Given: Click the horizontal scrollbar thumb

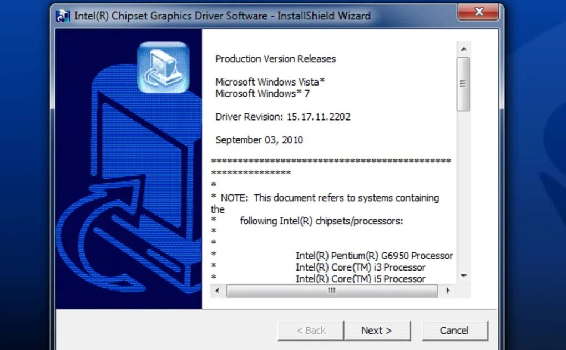Looking at the screenshot, I should click(x=332, y=291).
